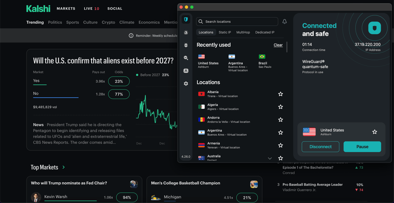Open the Alert siren sidebar icon
Image resolution: width=394 pixels, height=203 pixels.
pos(186,32)
